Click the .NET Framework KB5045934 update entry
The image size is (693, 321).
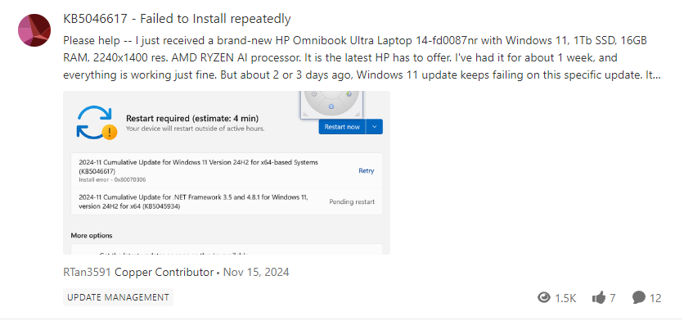pyautogui.click(x=227, y=201)
